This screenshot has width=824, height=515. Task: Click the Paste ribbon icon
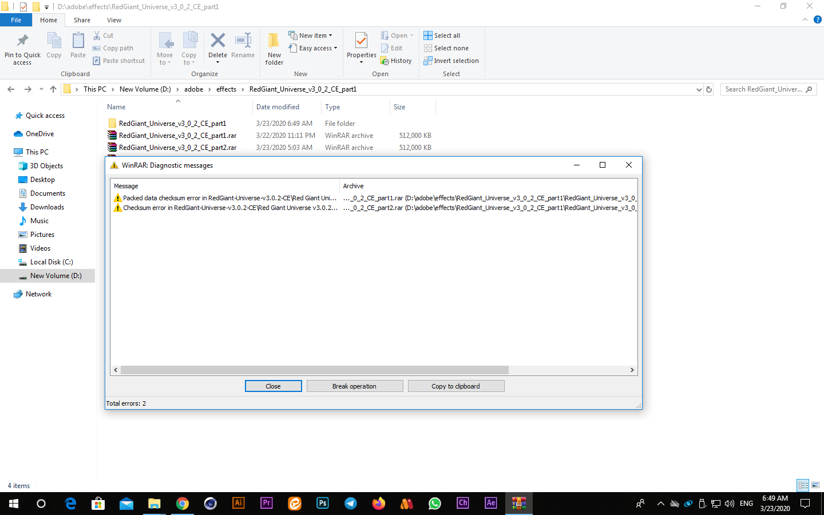[x=78, y=41]
